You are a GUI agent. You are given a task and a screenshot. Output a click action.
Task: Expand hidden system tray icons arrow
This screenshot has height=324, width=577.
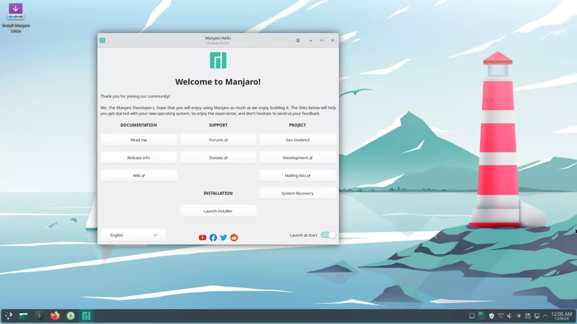coord(545,316)
